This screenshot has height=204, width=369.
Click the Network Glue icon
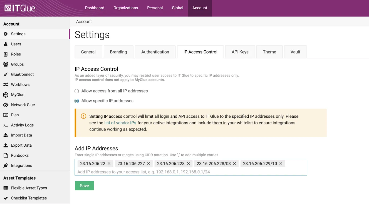click(x=6, y=105)
